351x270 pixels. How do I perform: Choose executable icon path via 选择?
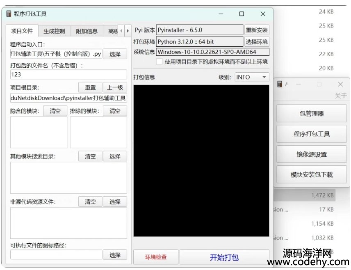click(x=115, y=255)
